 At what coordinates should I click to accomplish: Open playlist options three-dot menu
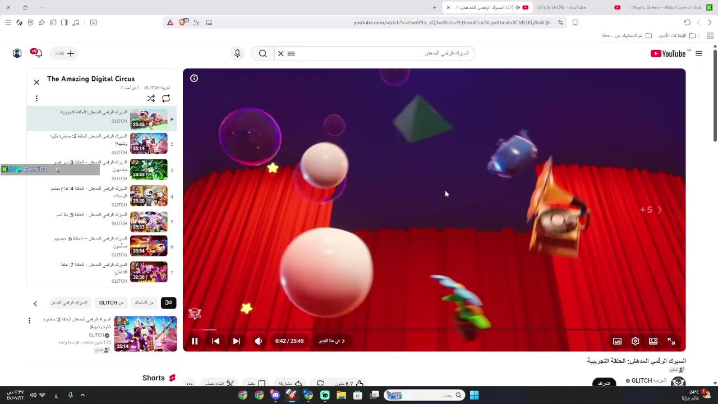pos(36,99)
